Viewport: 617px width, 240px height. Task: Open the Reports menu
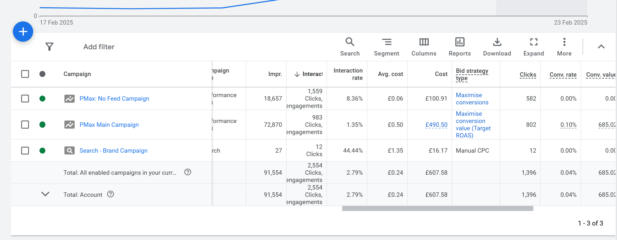[459, 47]
